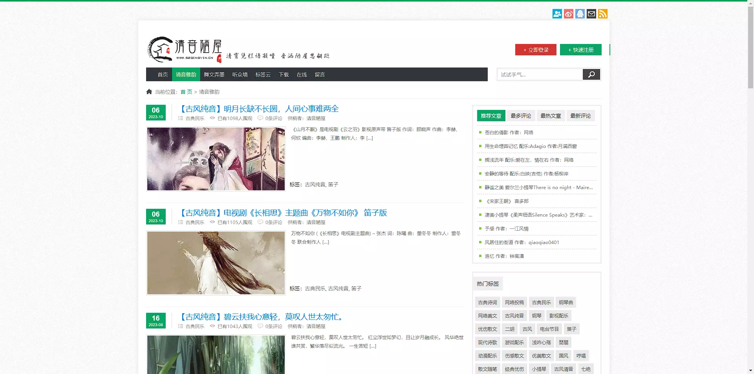Open the 舞文弄墨 menu item
The image size is (754, 374).
pyautogui.click(x=214, y=75)
